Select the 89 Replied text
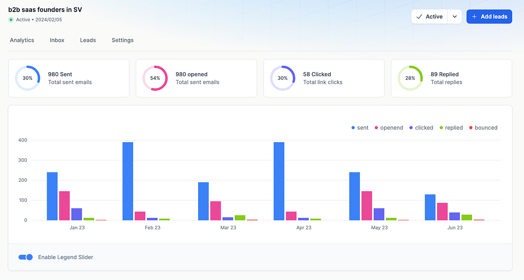This screenshot has height=280, width=524. coord(445,74)
